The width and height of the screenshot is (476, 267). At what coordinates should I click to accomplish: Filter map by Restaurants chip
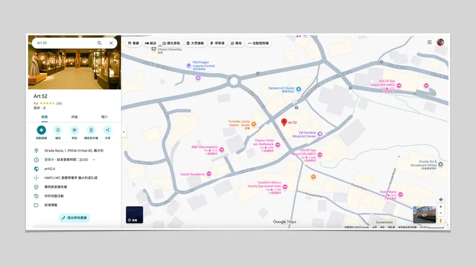pos(133,44)
